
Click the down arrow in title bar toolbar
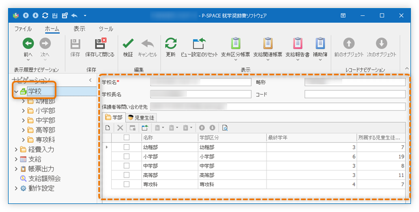tap(35, 16)
